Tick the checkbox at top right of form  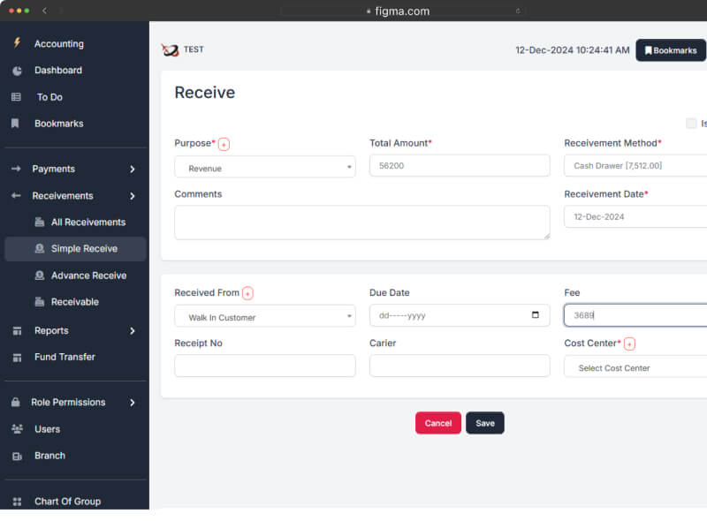point(691,124)
